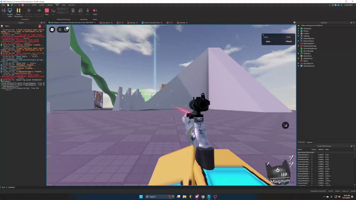Open the Output panel three-dots options menu
The image size is (356, 200).
(x=44, y=26)
